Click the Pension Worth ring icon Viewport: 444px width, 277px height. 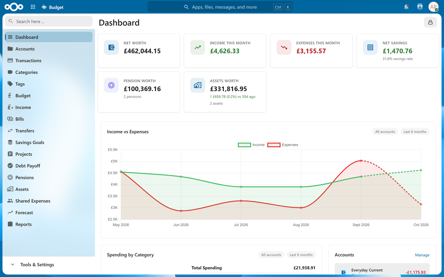[x=111, y=85]
